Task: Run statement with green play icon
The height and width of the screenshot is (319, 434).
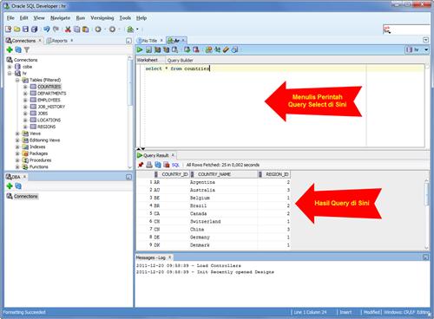Action: 140,49
